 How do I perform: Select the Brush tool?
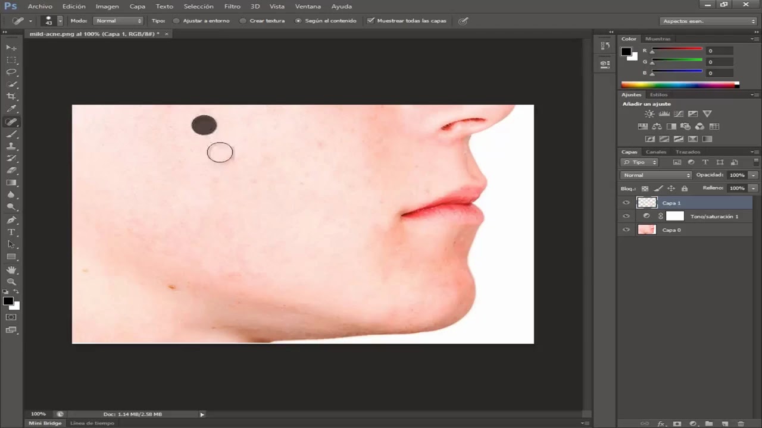coord(11,134)
